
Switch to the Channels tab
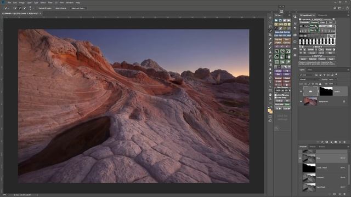(303, 147)
